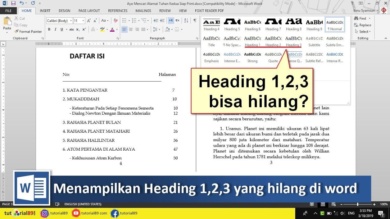Switch to the REFERENCES tab
The width and height of the screenshot is (390, 219).
click(118, 11)
